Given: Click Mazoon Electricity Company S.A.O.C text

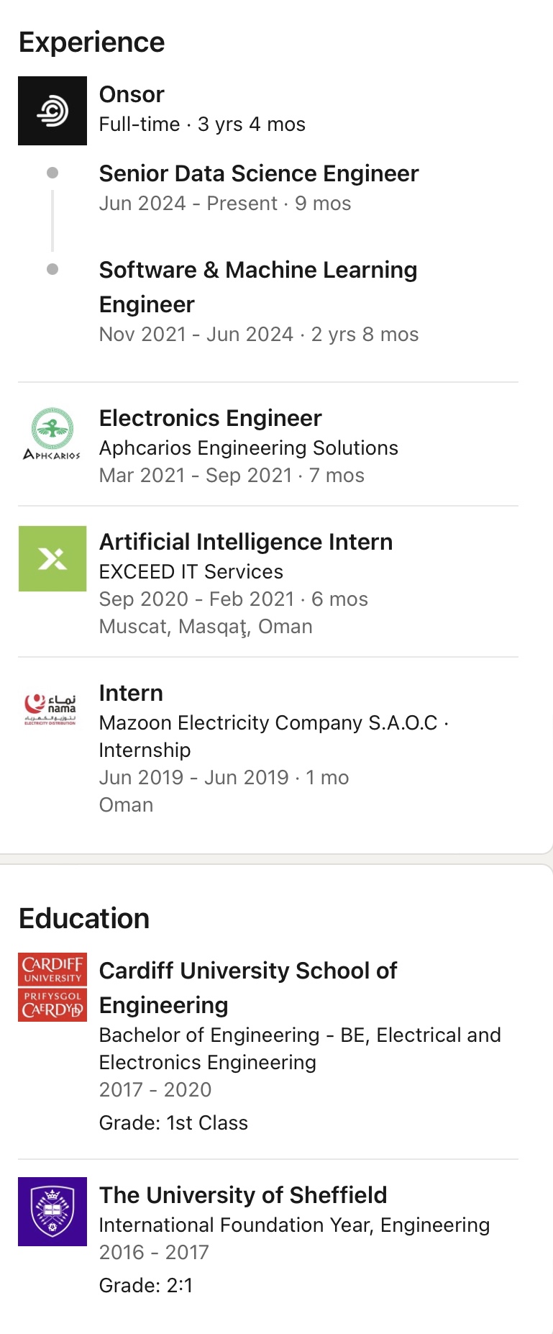Looking at the screenshot, I should (268, 722).
